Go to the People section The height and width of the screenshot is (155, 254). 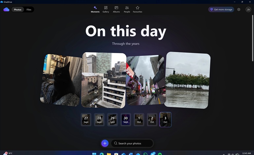(x=127, y=9)
